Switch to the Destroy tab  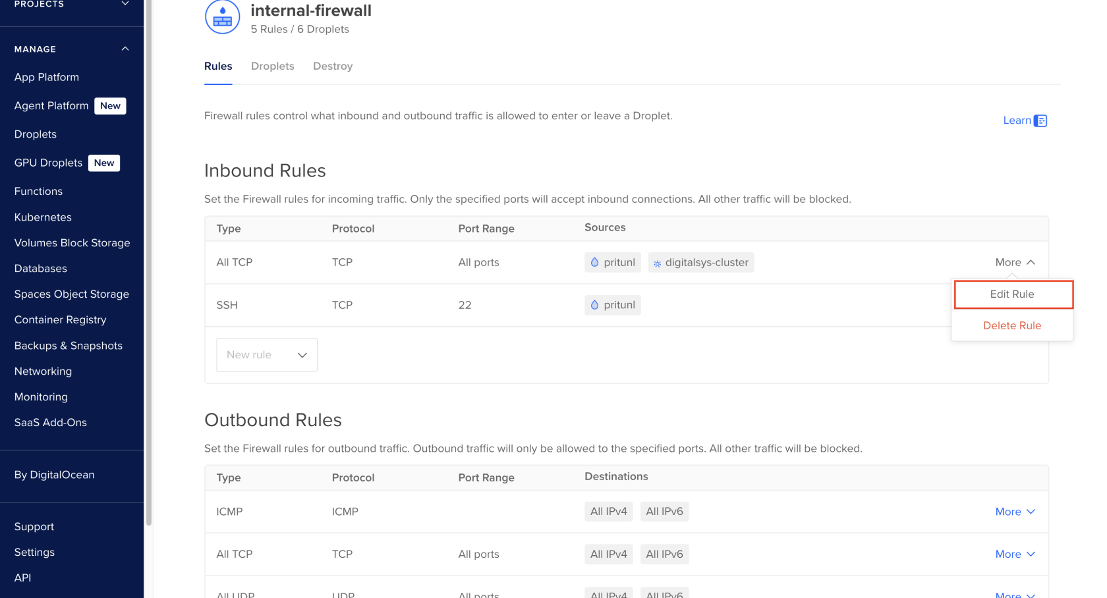pos(333,66)
